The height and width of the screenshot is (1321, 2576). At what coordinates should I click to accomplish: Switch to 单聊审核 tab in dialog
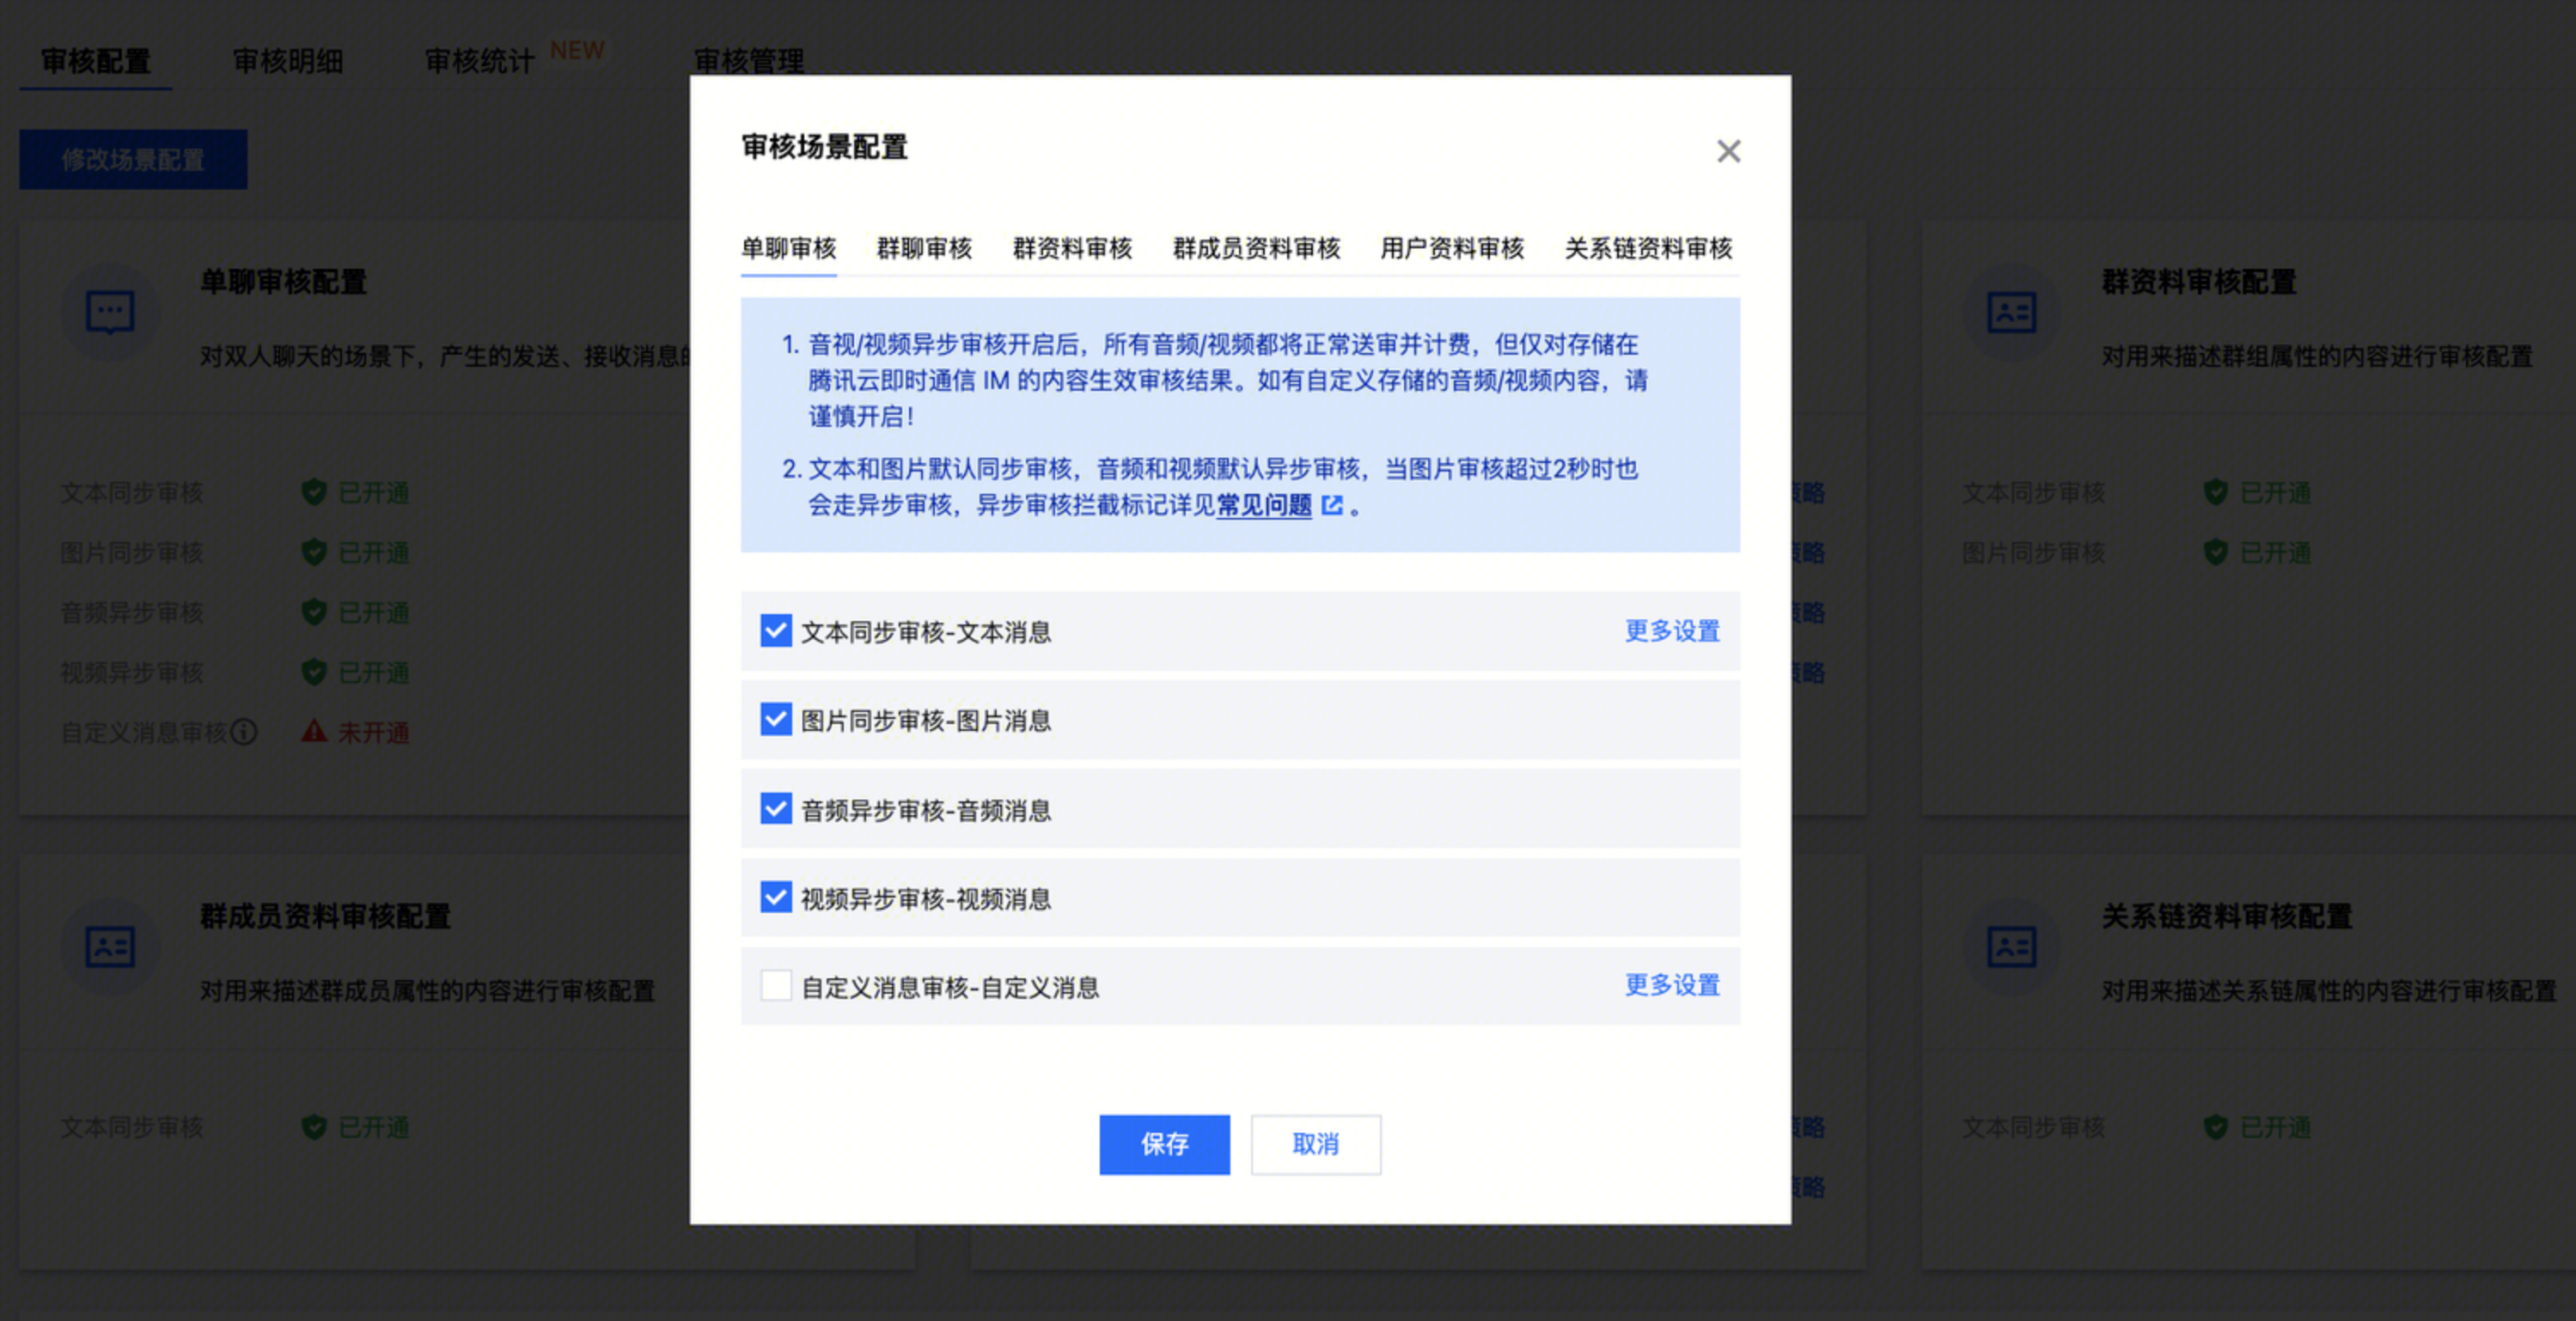pos(788,248)
